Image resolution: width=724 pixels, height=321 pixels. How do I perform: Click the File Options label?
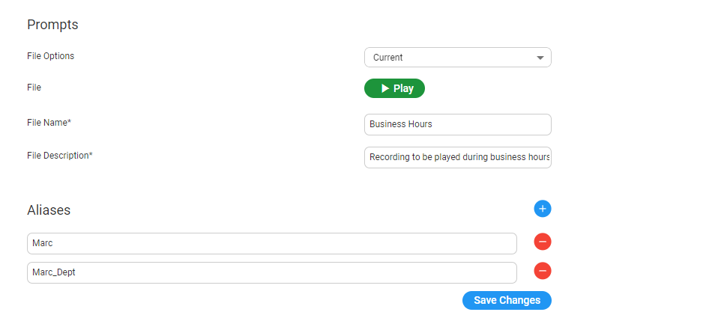(50, 56)
